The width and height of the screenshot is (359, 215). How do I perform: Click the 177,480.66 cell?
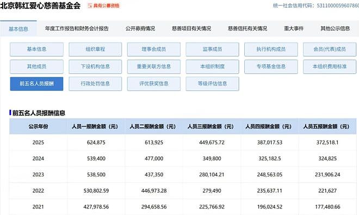[x=327, y=207]
